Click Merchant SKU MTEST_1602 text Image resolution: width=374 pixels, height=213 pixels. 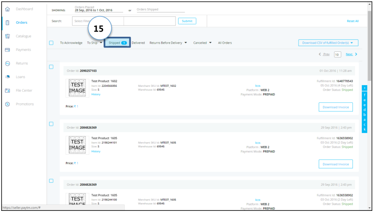click(157, 86)
